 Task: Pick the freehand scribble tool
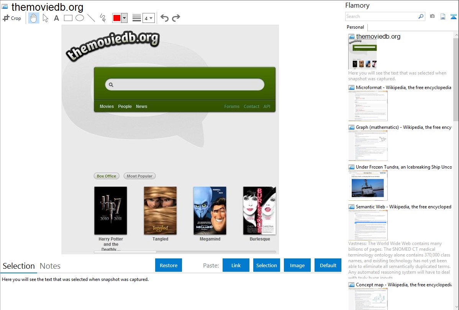coord(103,18)
